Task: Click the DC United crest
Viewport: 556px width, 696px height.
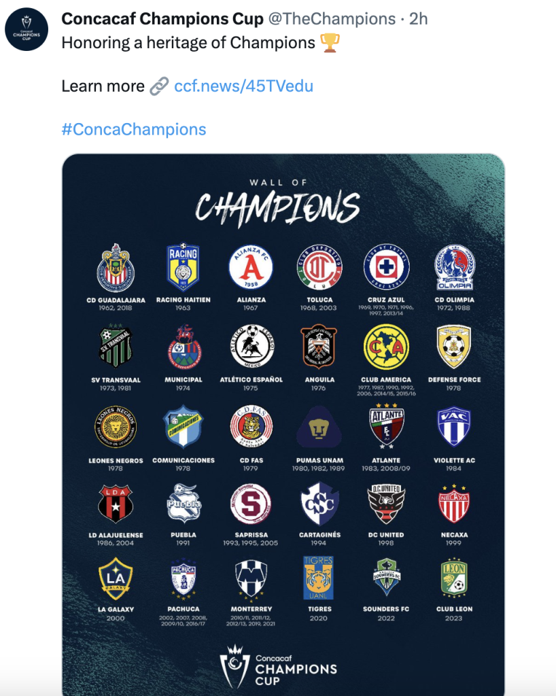Action: 386,504
